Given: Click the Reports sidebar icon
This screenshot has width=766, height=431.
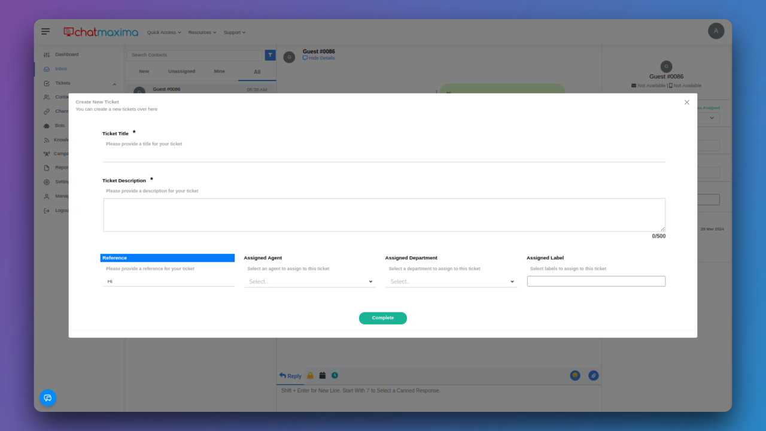Looking at the screenshot, I should click(47, 168).
